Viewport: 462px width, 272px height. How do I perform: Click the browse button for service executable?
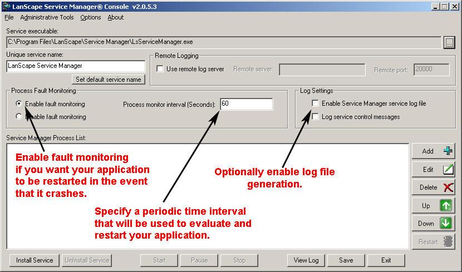tap(449, 42)
